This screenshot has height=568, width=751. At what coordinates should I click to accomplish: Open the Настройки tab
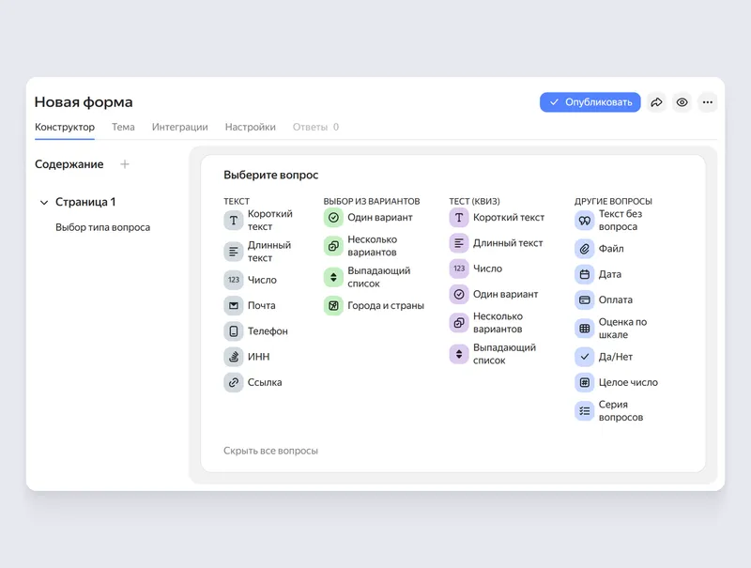coord(251,127)
